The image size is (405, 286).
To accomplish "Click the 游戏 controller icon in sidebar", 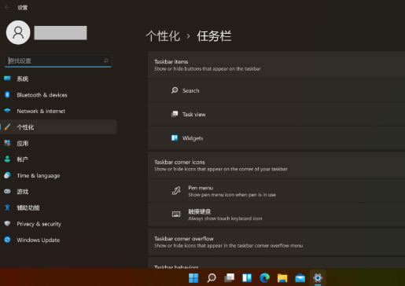I will (7, 191).
